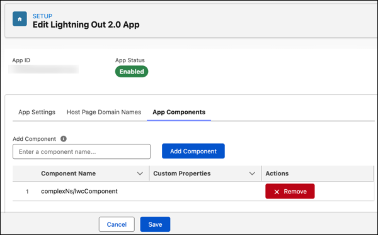378x235 pixels.
Task: Focus the component name input field
Action: pos(81,151)
